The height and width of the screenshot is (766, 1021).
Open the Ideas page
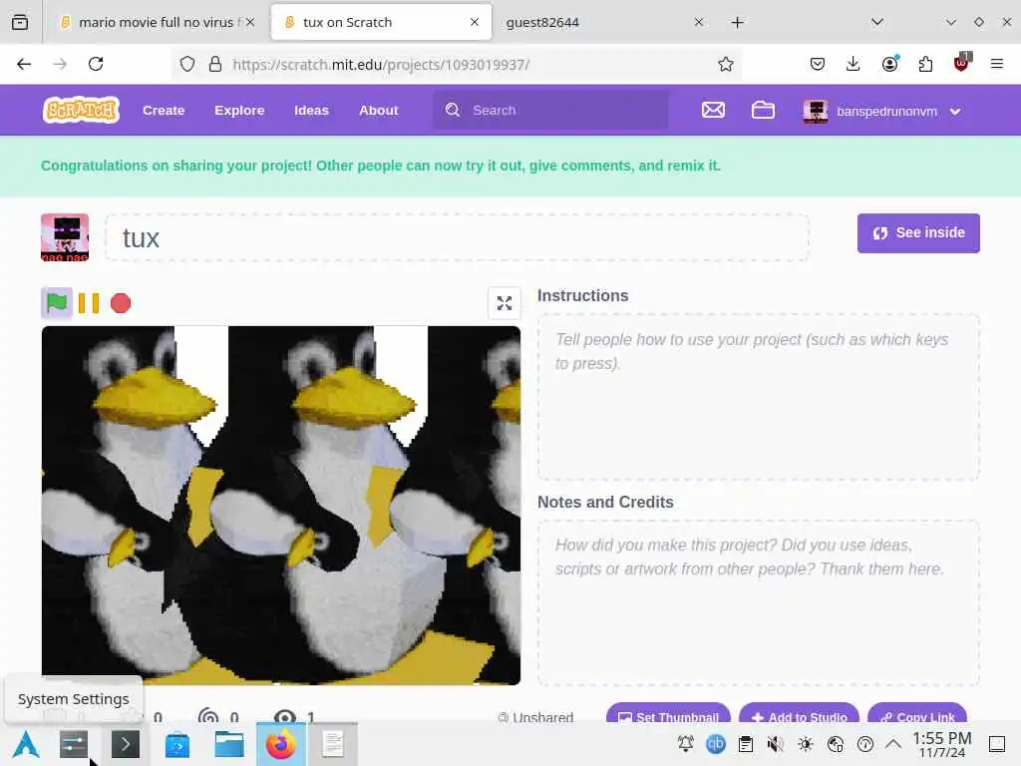[311, 110]
